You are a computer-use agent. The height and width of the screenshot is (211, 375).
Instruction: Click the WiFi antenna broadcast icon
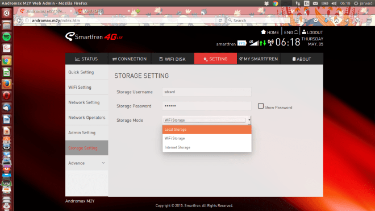pos(270,43)
